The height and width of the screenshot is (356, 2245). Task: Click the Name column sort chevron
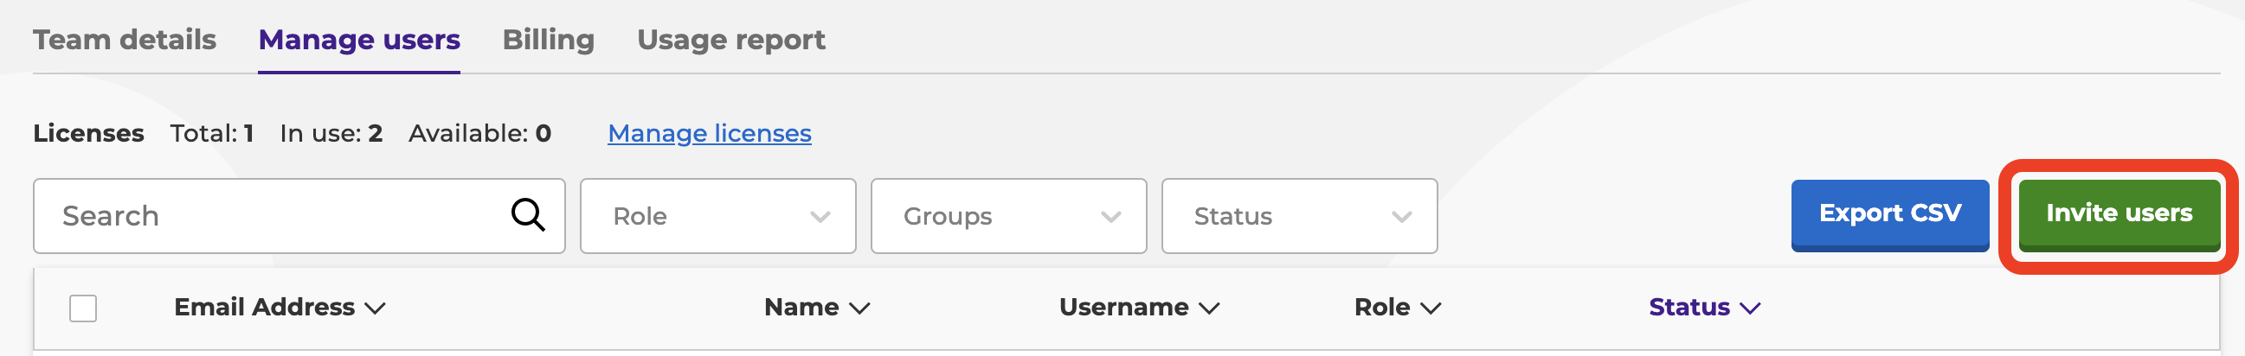pyautogui.click(x=859, y=308)
